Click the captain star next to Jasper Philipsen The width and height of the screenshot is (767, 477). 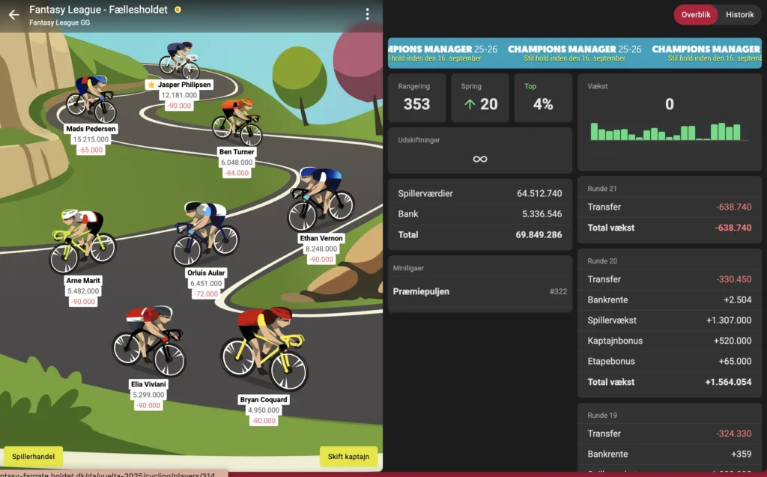coord(151,85)
